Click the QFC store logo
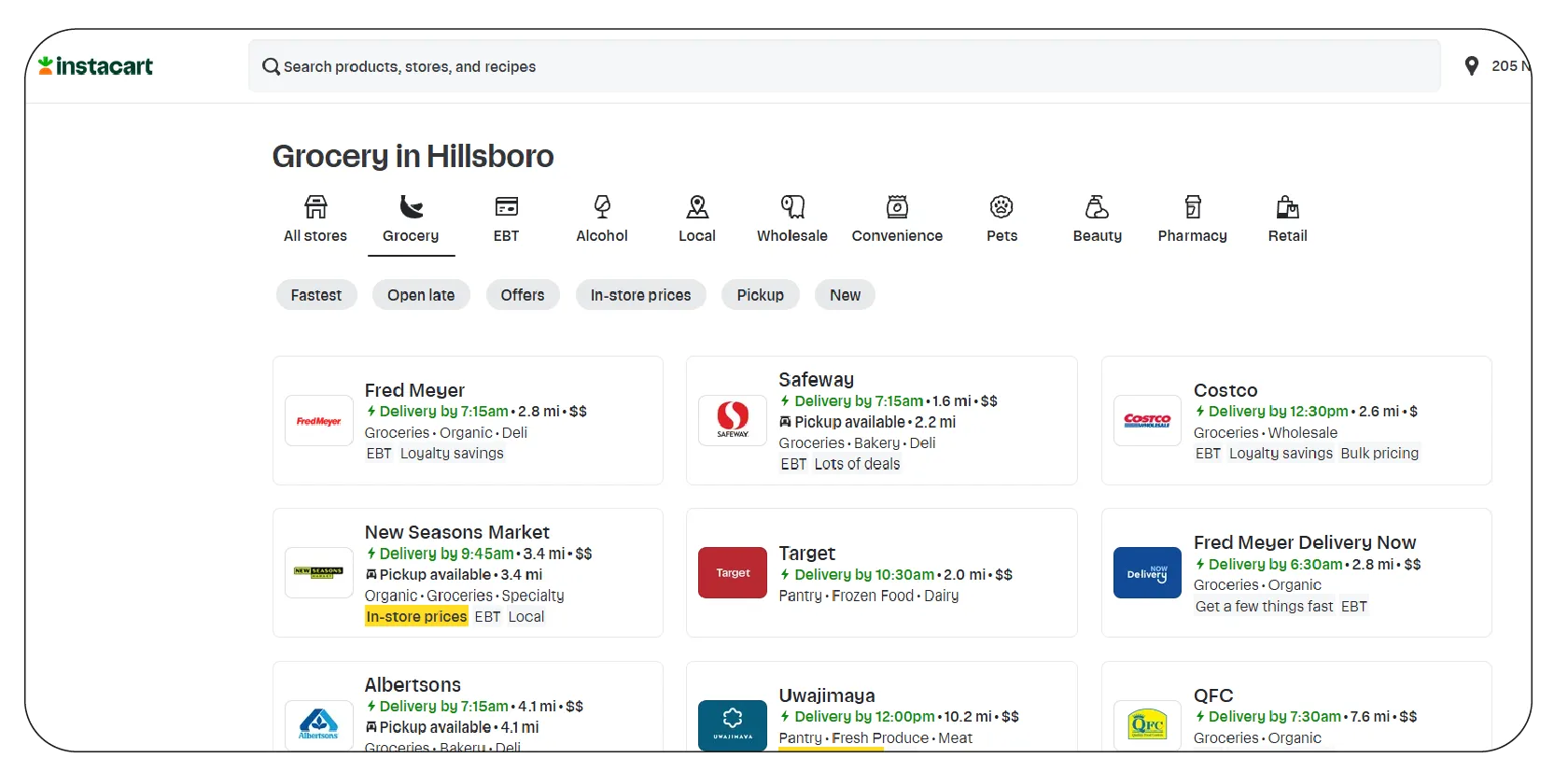Screen dimensions: 1554x772 pyautogui.click(x=1147, y=724)
